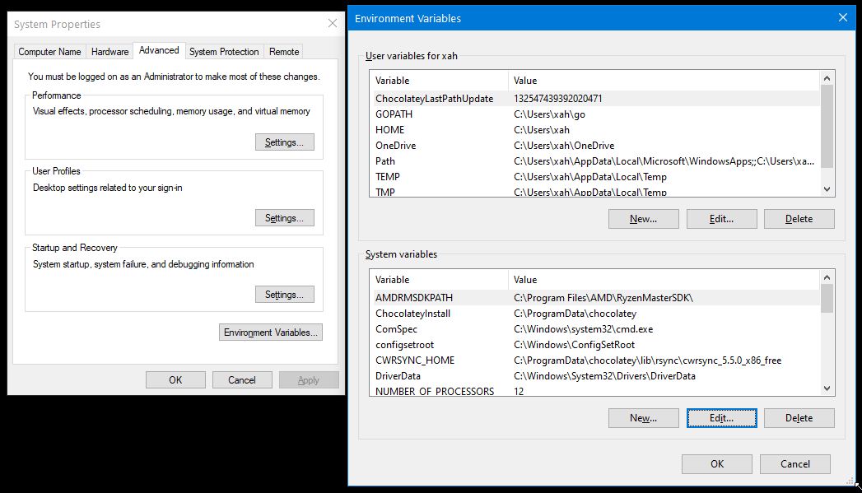
Task: Edit the selected system variable
Action: pyautogui.click(x=721, y=417)
